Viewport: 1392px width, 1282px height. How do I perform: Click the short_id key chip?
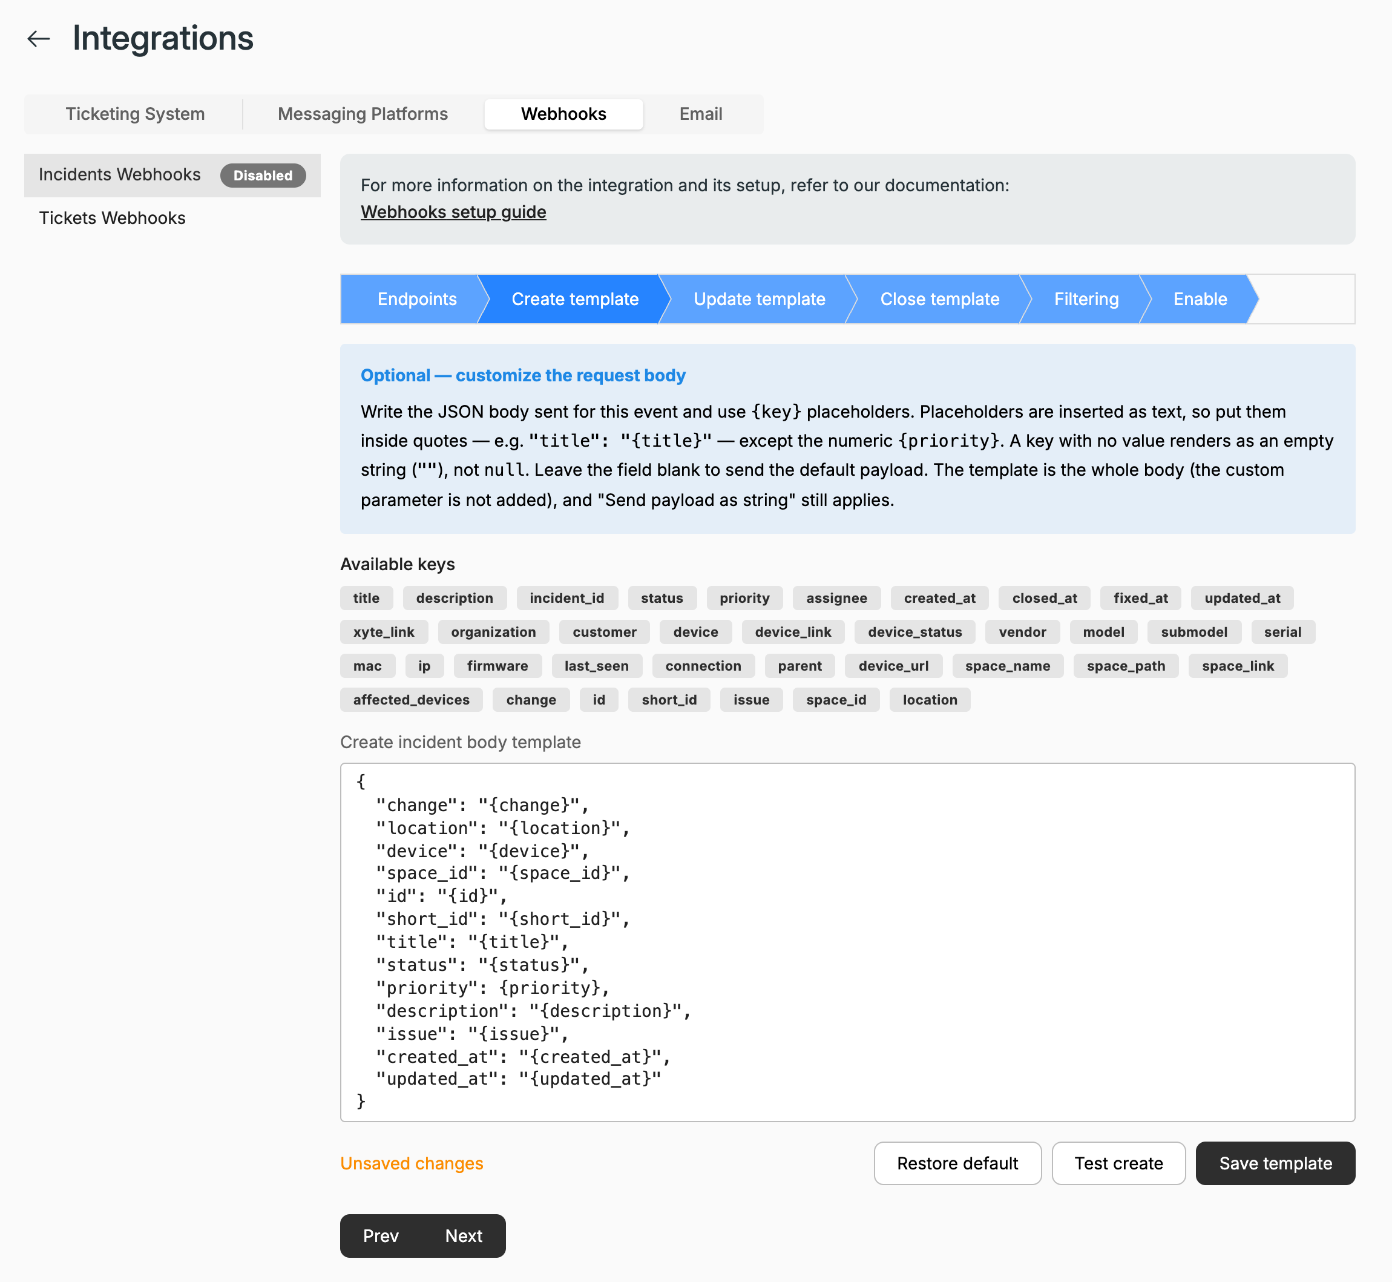coord(669,700)
